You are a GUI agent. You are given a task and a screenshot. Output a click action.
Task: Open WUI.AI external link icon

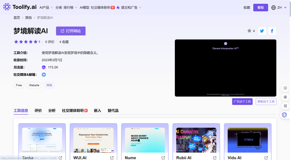pyautogui.click(x=112, y=158)
